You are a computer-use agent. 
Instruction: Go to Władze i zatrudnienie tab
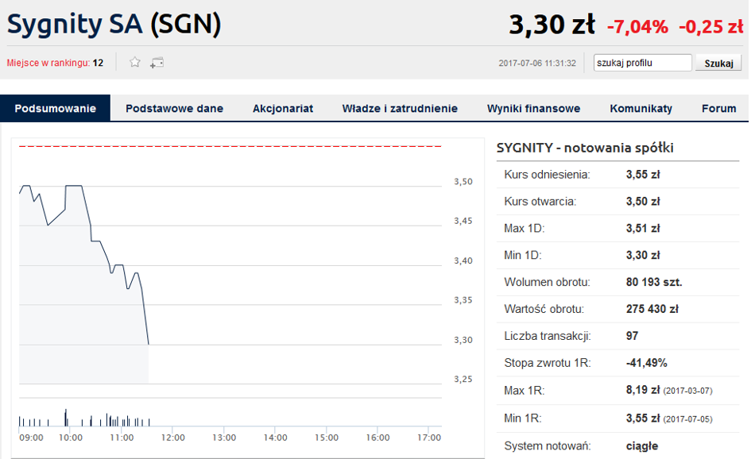click(x=400, y=108)
